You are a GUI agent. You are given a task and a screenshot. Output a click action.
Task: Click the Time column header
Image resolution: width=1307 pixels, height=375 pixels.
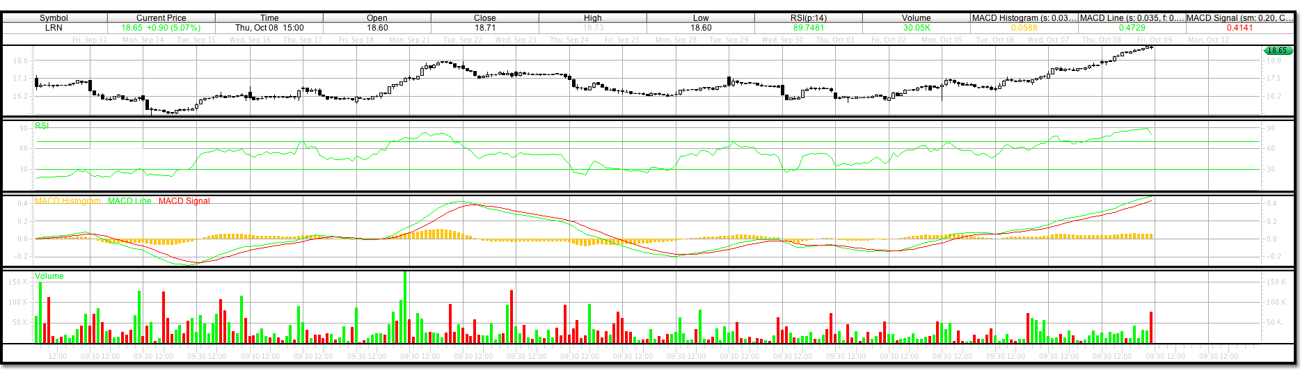click(x=269, y=18)
